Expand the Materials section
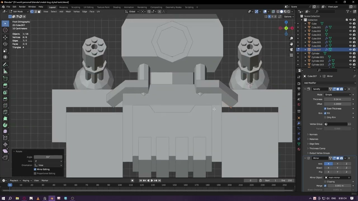Viewport: 358px width, 201px height. pos(314,139)
